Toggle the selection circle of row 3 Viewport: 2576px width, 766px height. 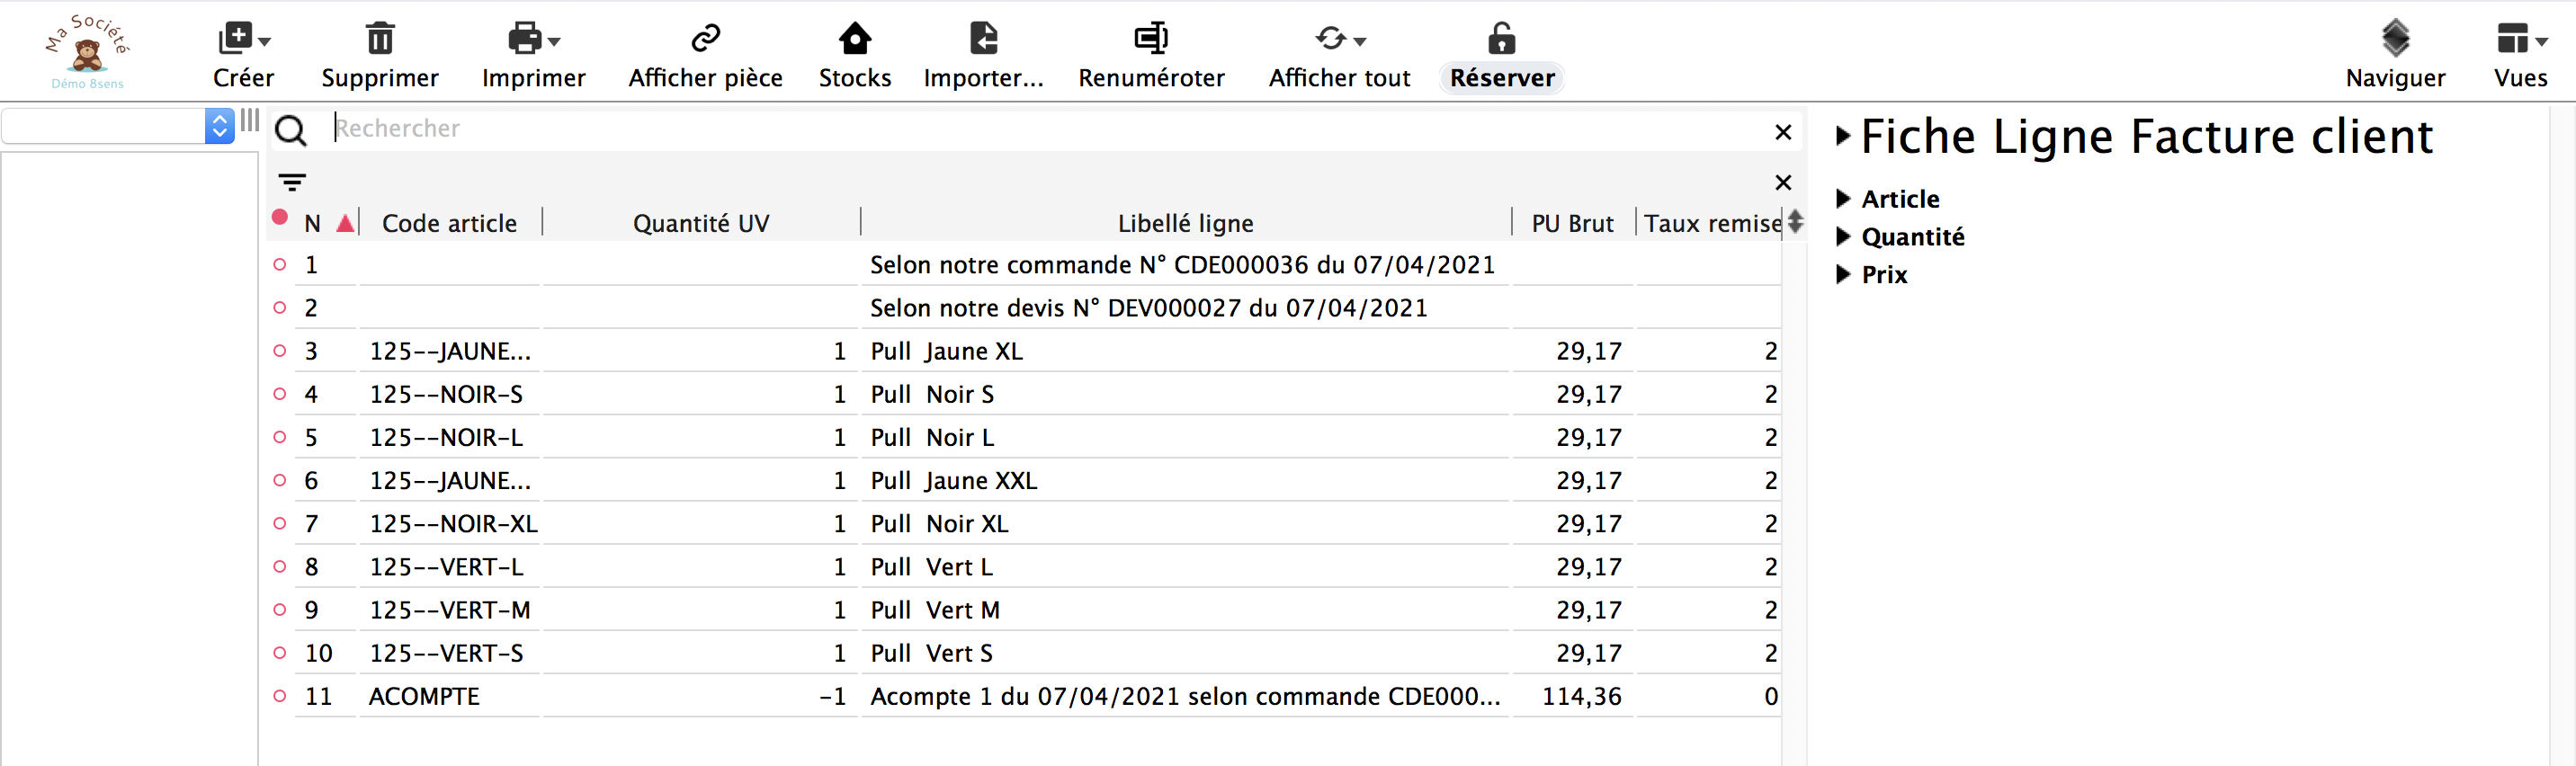(x=280, y=350)
